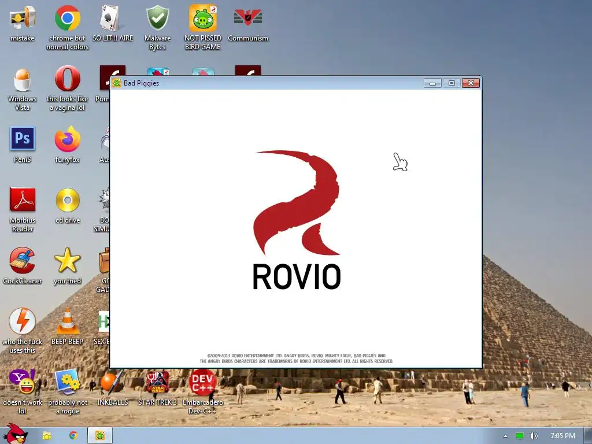Close the Bad Piggies window
This screenshot has height=444, width=592.
tap(471, 83)
